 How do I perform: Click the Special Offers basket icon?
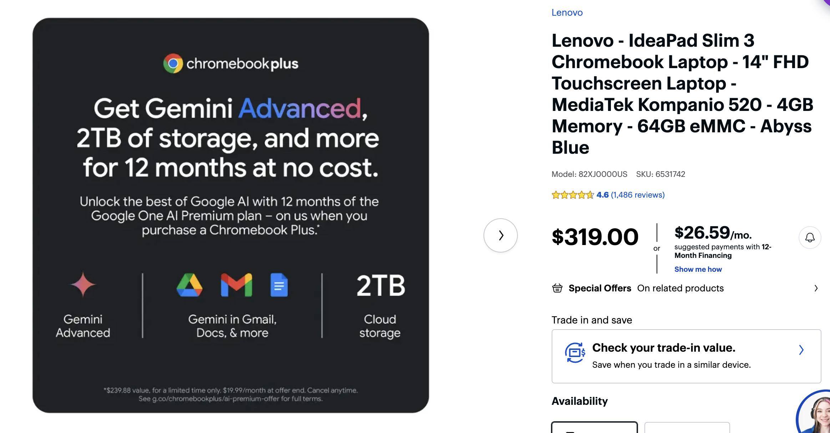(557, 288)
